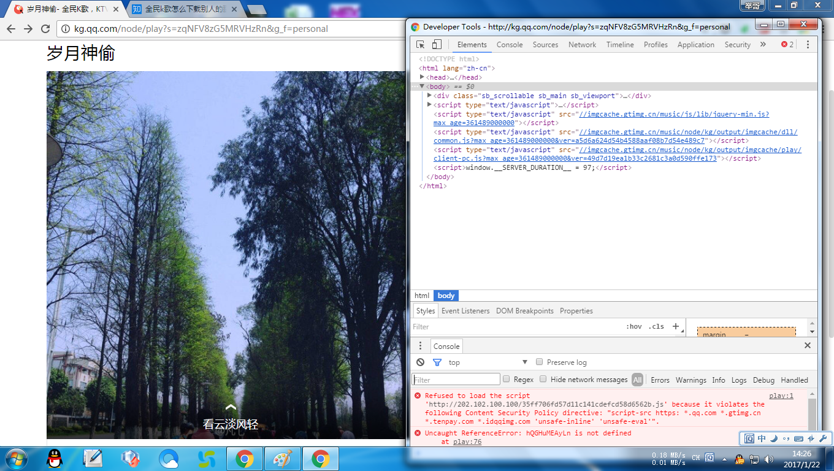Close the 全民k歌 Zhihu browser tab

point(234,9)
